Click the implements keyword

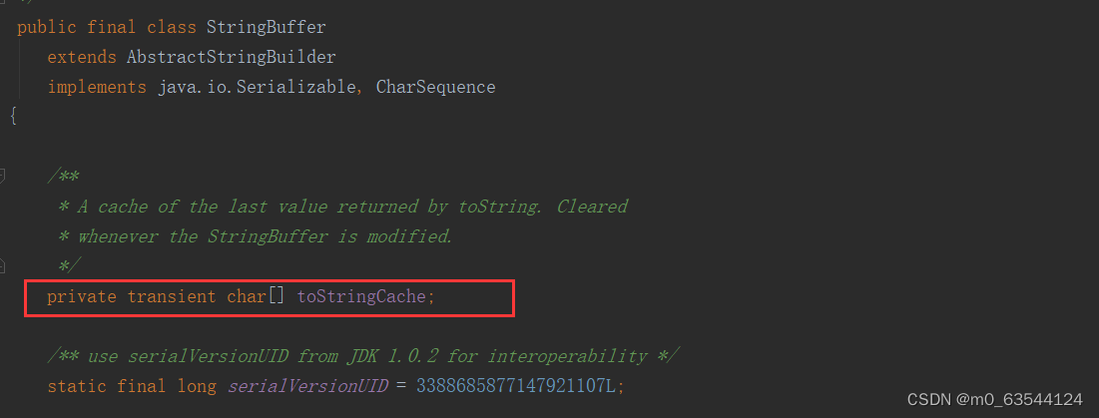(97, 87)
